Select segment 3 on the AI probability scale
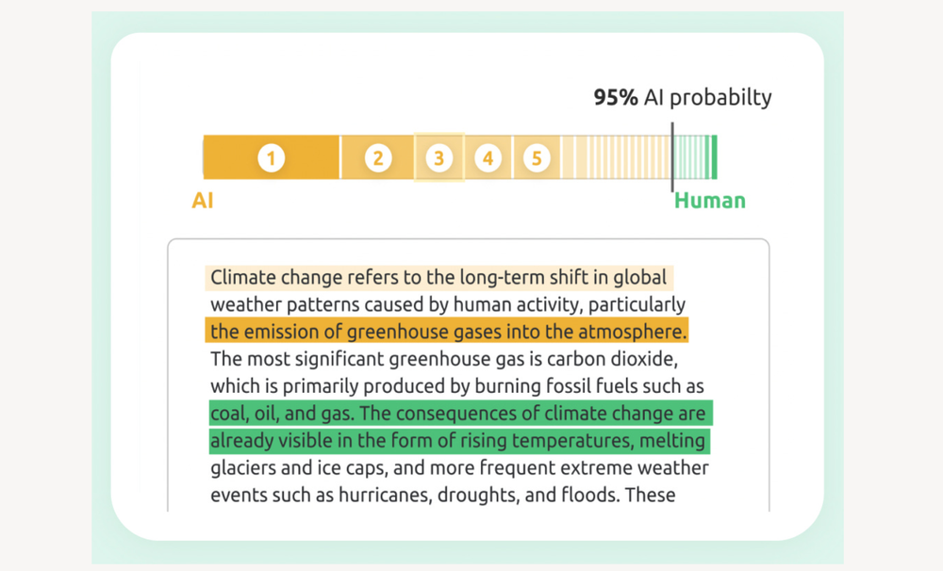The image size is (943, 571). tap(438, 157)
